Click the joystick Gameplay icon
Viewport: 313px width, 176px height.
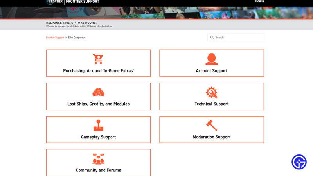(x=98, y=126)
